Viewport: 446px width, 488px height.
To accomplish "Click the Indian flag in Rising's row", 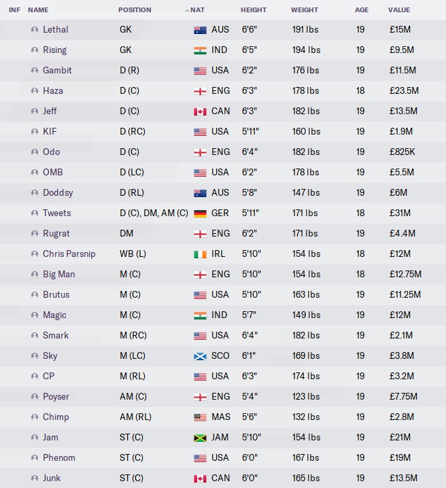I will click(200, 50).
